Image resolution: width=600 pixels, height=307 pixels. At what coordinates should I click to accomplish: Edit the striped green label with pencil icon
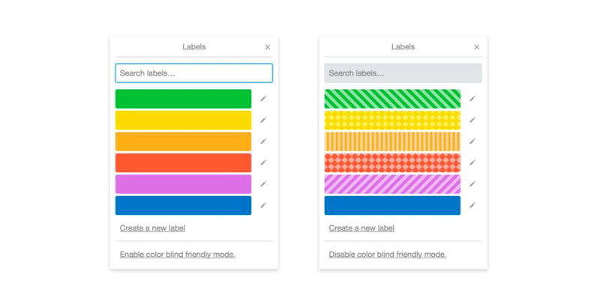pos(472,99)
